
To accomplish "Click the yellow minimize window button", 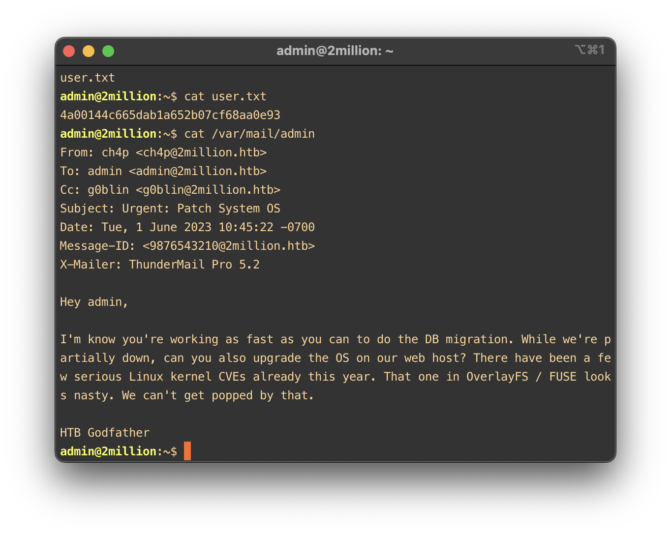I will pos(89,51).
